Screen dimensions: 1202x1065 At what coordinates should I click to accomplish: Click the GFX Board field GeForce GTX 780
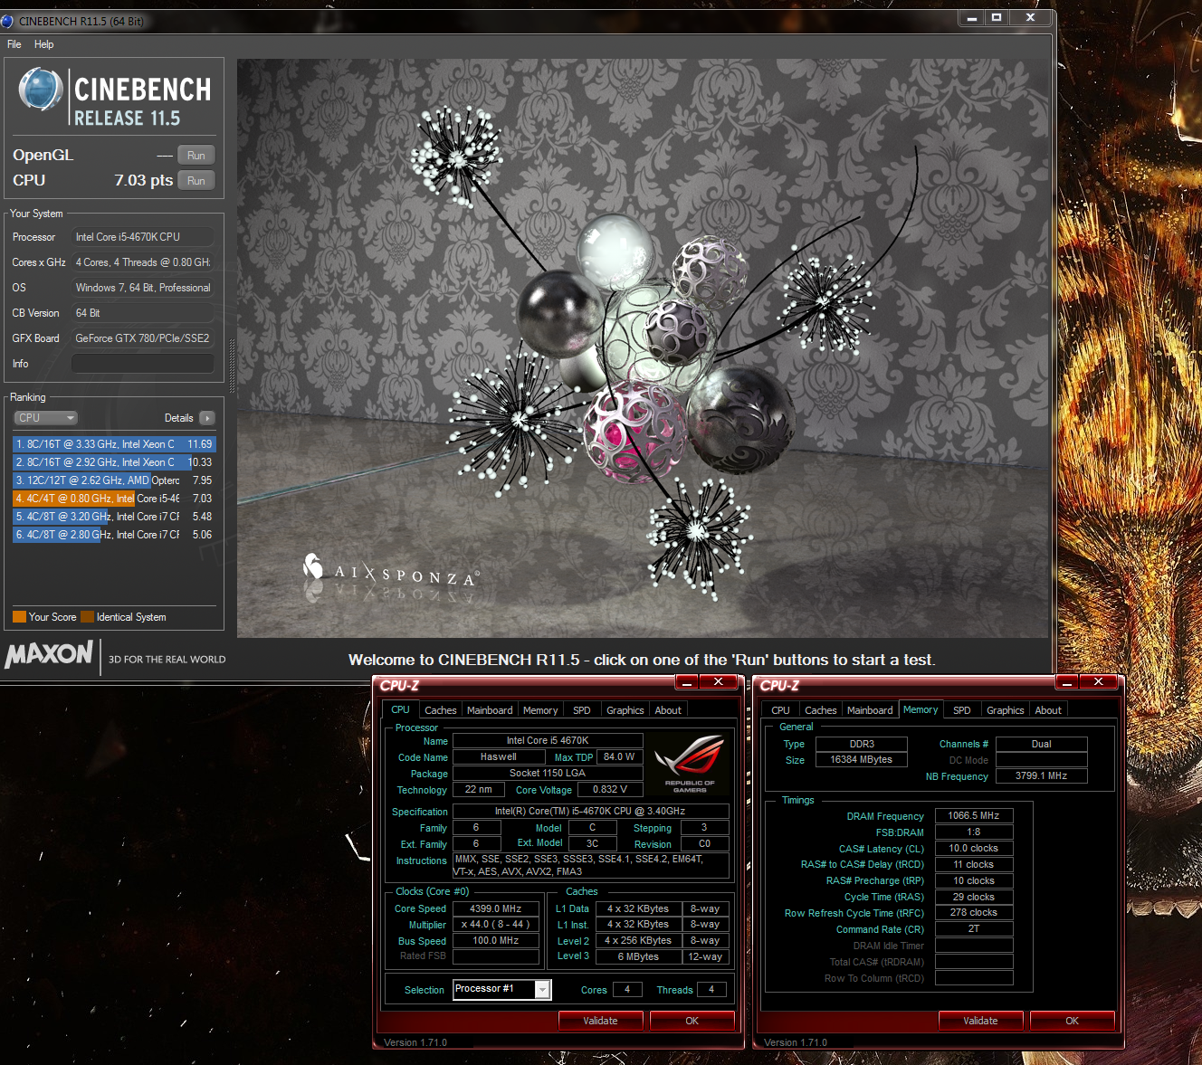(143, 338)
